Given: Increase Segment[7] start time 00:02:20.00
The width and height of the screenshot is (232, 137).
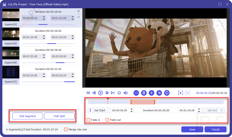Looking at the screenshot, I should pos(44,74).
